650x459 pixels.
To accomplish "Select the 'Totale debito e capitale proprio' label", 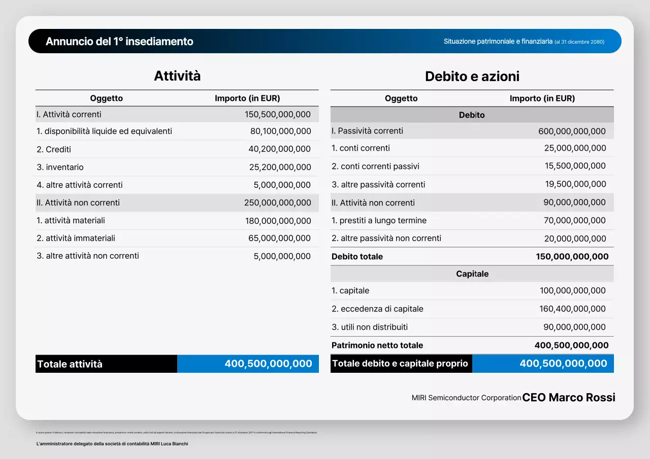I will [401, 364].
